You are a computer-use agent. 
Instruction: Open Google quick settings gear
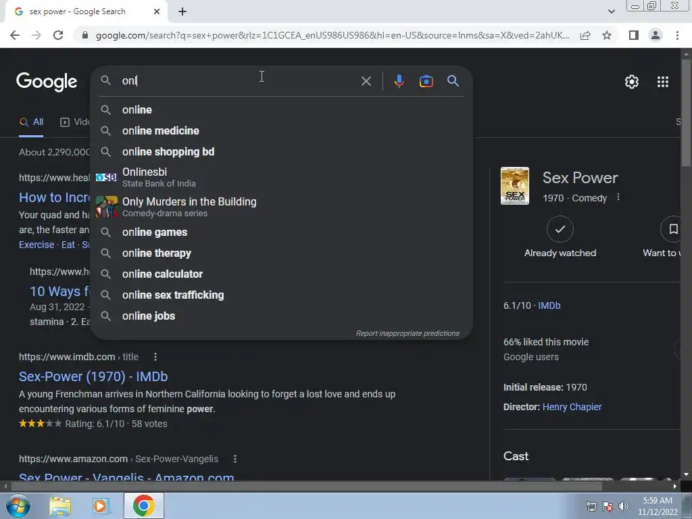tap(632, 82)
